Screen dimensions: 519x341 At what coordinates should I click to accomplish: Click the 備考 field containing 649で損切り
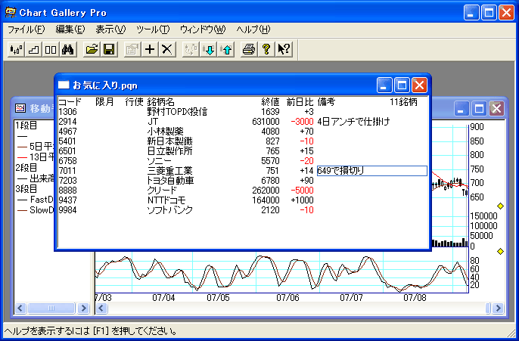[371, 171]
